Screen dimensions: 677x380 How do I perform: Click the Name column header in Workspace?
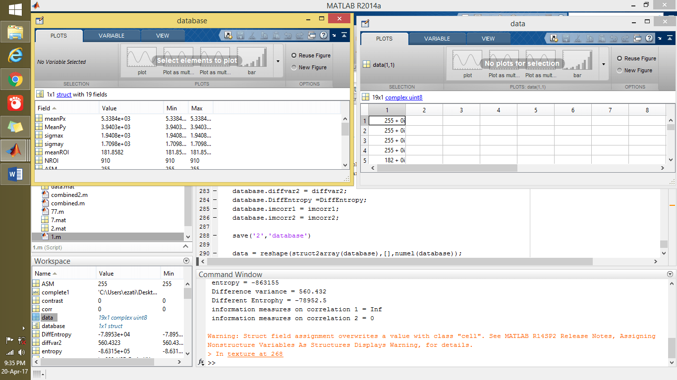(x=64, y=273)
